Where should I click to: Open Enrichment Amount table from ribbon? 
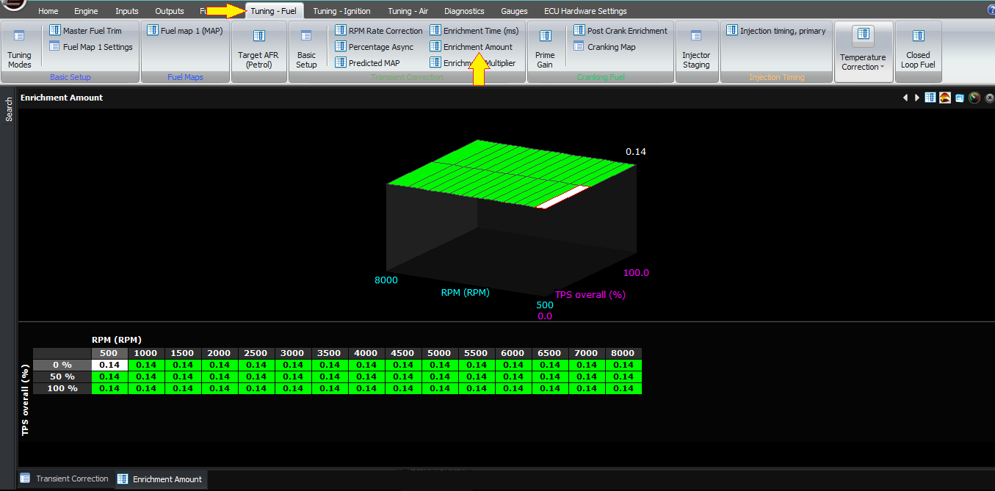tap(471, 47)
